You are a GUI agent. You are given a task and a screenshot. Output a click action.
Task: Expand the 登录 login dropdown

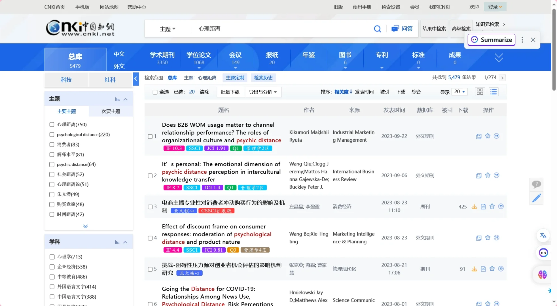(495, 7)
